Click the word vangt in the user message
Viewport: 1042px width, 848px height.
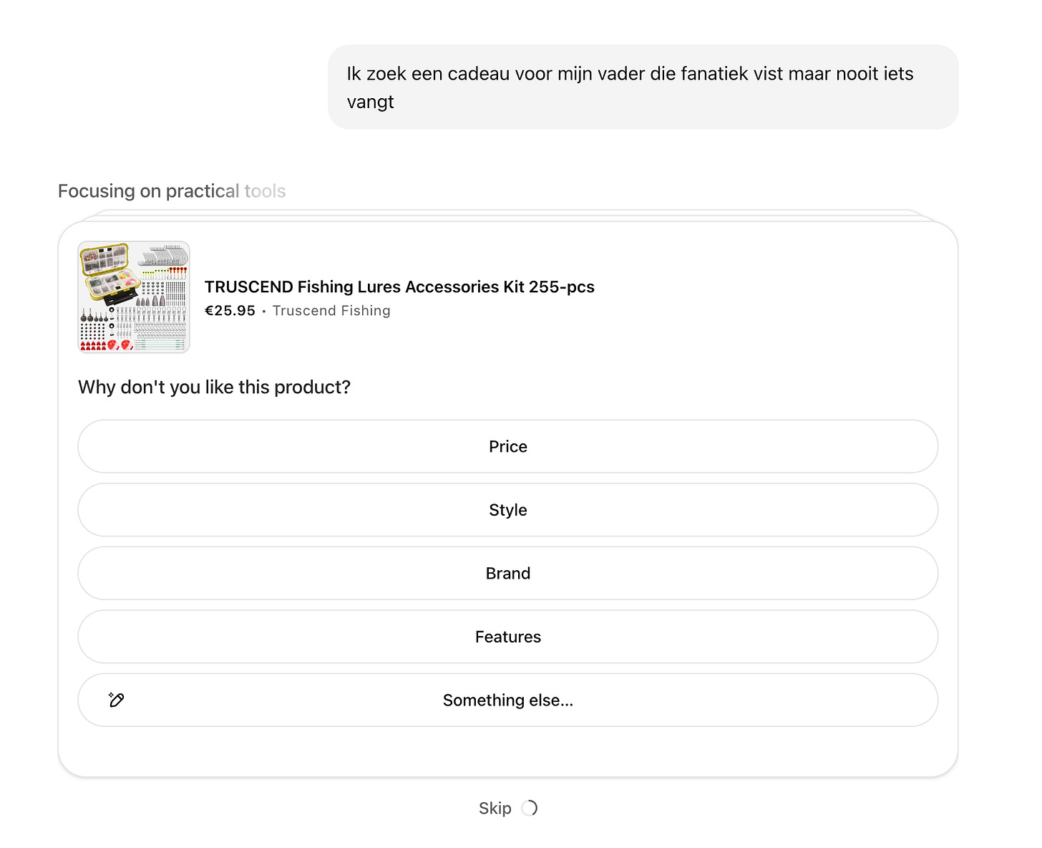(x=370, y=102)
